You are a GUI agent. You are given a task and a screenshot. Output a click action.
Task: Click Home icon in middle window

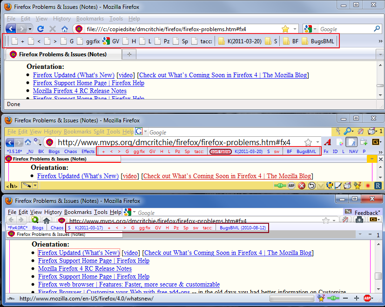(28, 142)
